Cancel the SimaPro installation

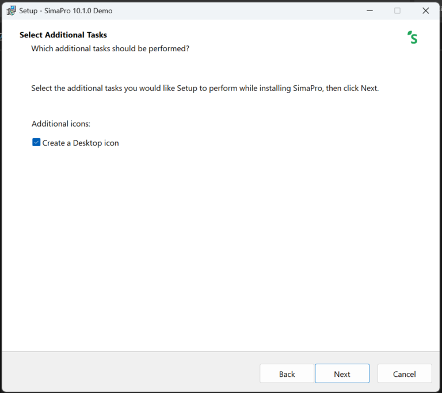tap(404, 374)
